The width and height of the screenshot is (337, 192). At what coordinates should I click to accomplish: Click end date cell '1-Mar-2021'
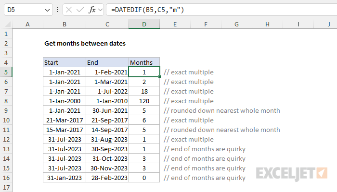(x=107, y=82)
